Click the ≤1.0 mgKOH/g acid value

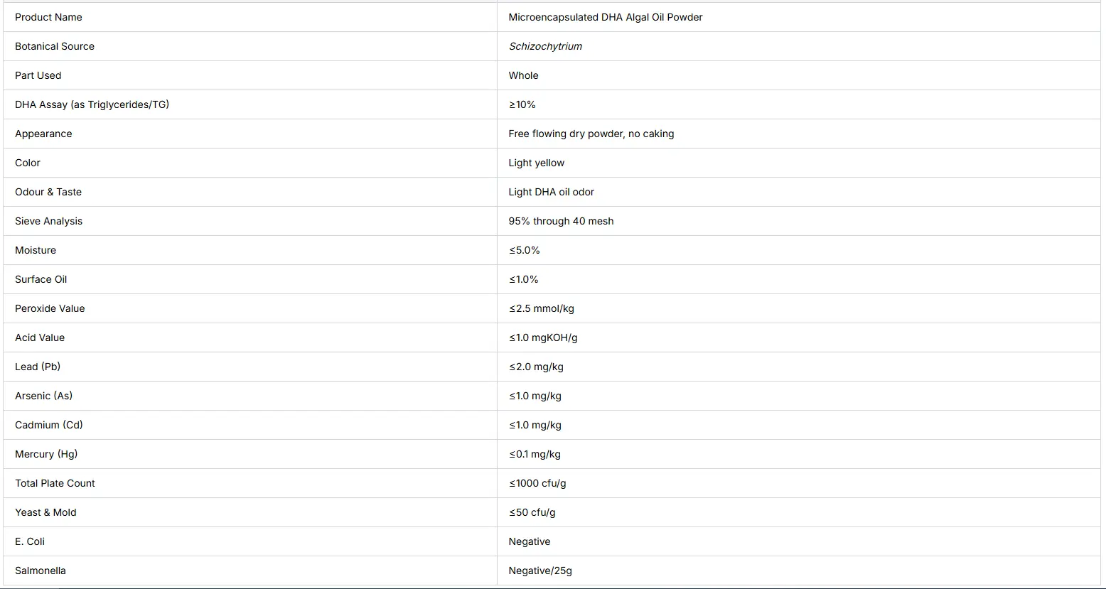click(x=543, y=337)
